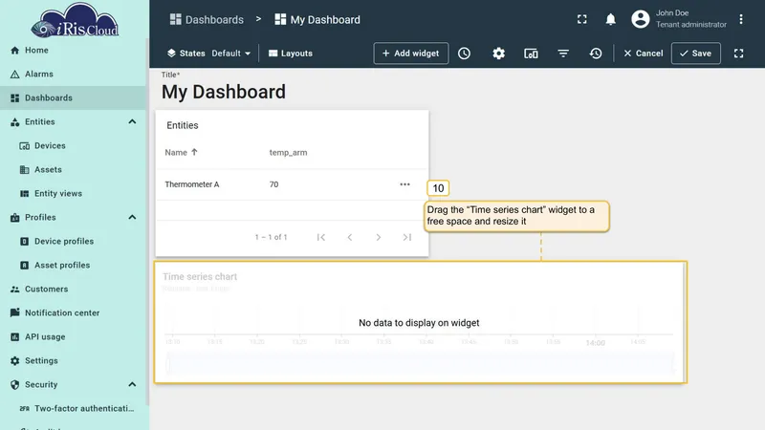765x430 pixels.
Task: Click the Devices icon in sidebar
Action: point(25,146)
